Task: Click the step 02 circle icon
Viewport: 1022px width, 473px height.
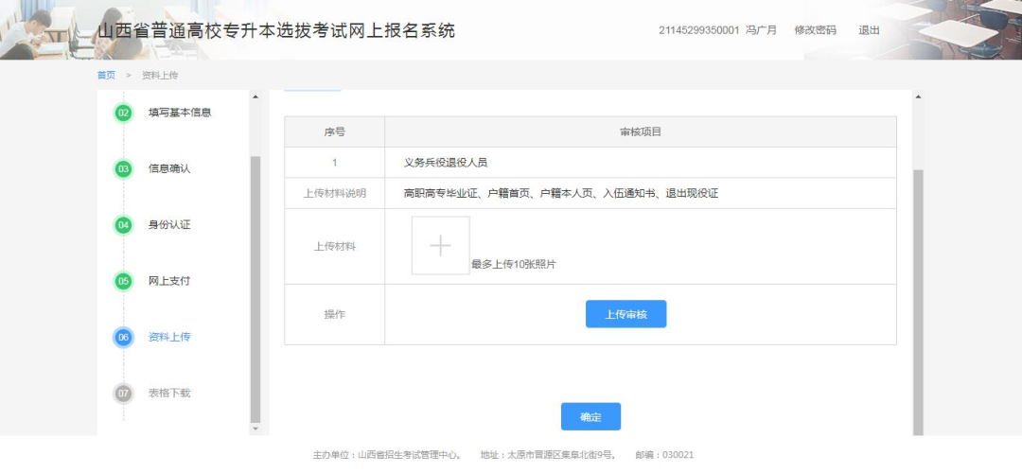Action: pyautogui.click(x=123, y=113)
